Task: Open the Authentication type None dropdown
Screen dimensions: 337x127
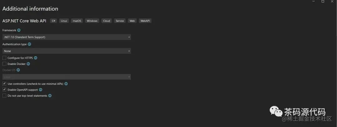Action: tap(67, 51)
